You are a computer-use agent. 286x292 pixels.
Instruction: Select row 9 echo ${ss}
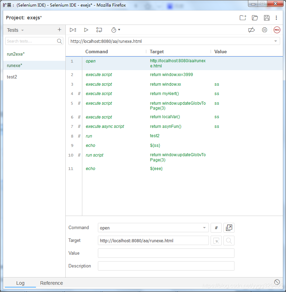(x=174, y=145)
